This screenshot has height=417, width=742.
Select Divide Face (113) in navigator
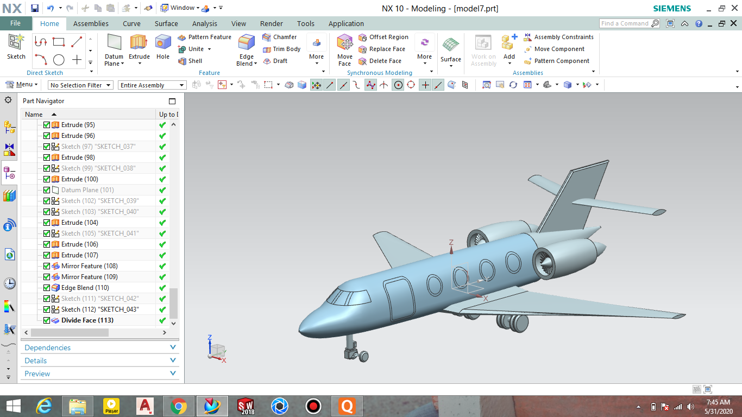[87, 320]
